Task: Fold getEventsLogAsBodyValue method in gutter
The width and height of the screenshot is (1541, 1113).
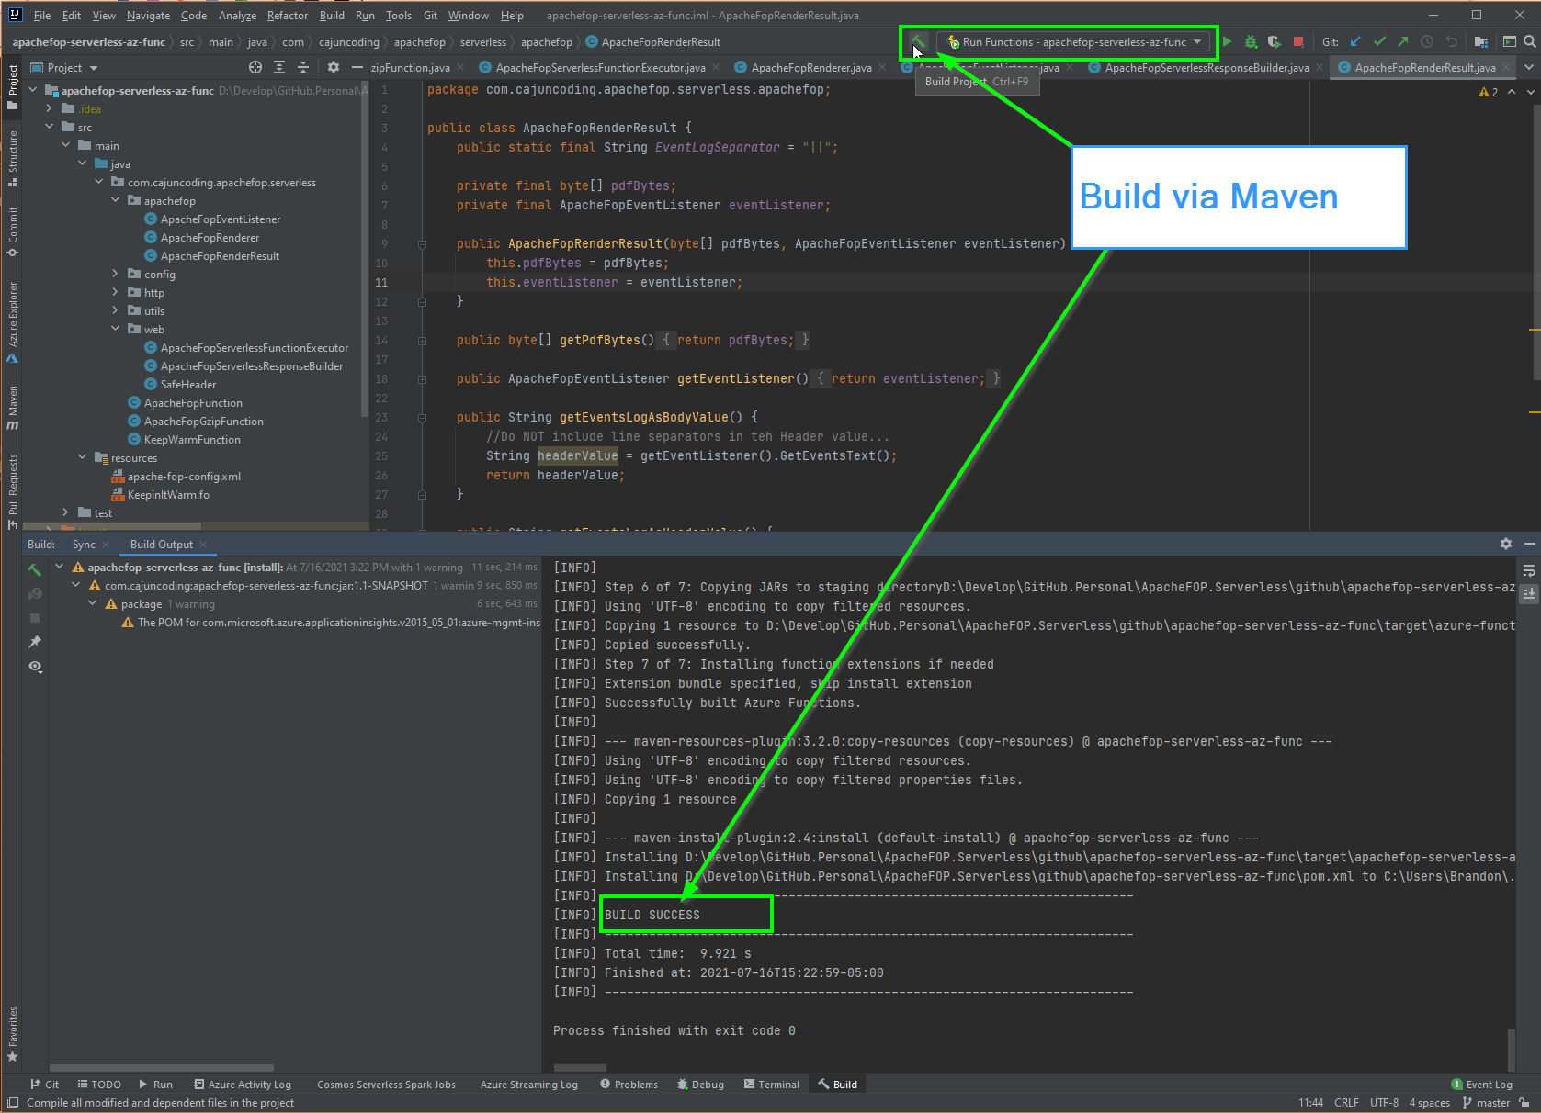Action: 422,418
